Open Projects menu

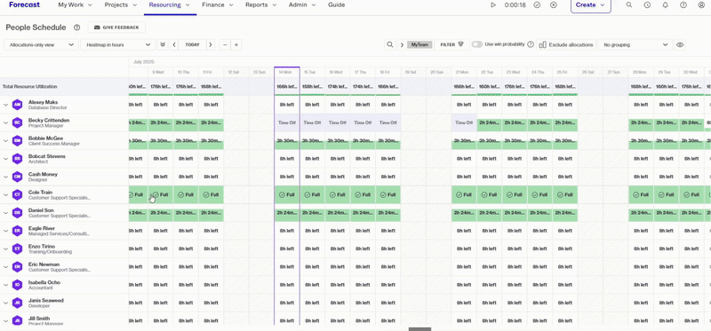(x=121, y=5)
